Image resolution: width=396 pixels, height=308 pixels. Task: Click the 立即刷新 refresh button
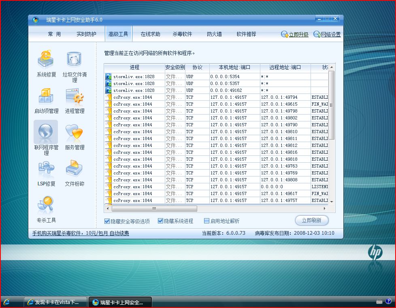[x=311, y=220]
